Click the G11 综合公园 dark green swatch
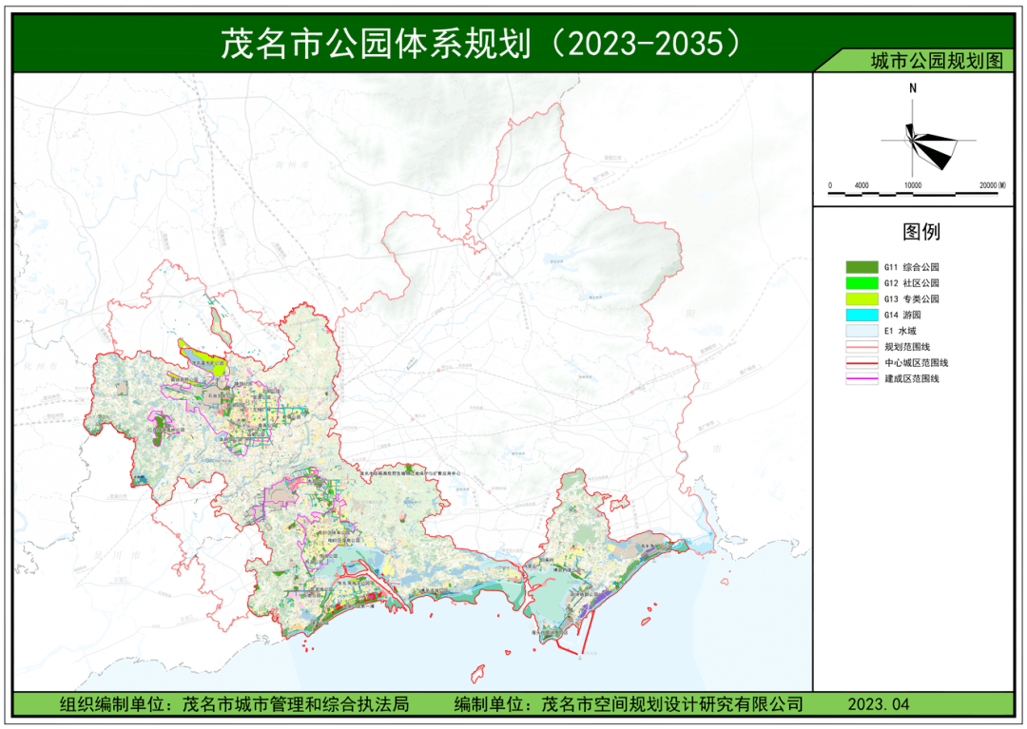Viewport: 1027px width, 729px height. tap(862, 268)
